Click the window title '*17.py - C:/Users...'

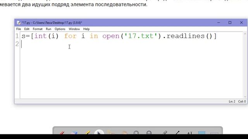[x=52, y=23]
